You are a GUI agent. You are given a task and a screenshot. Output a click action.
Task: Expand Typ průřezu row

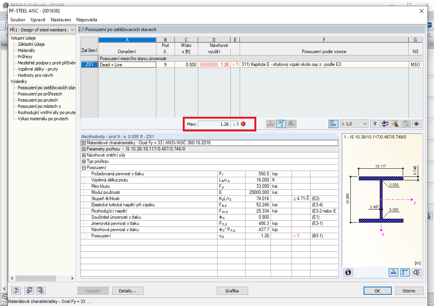pos(84,161)
